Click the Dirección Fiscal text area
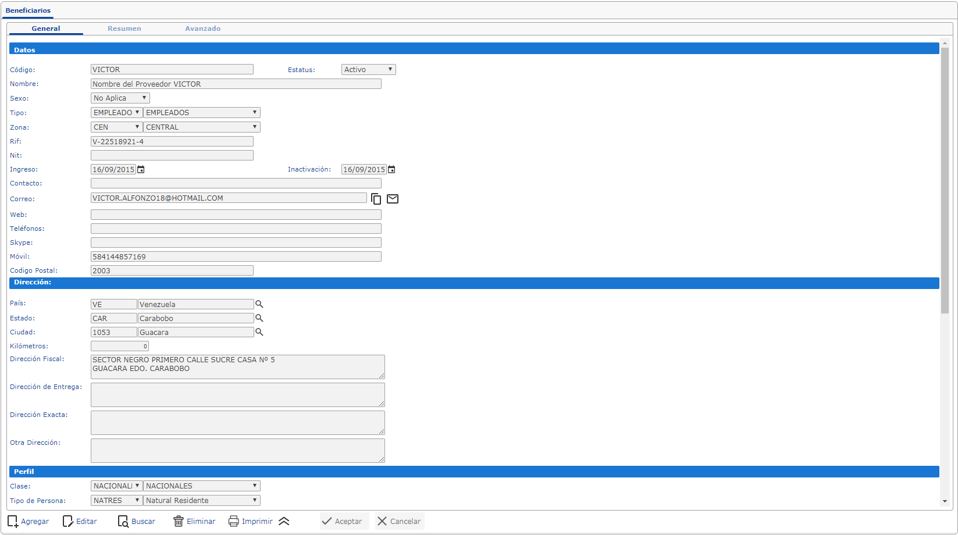The width and height of the screenshot is (958, 535). coord(238,367)
